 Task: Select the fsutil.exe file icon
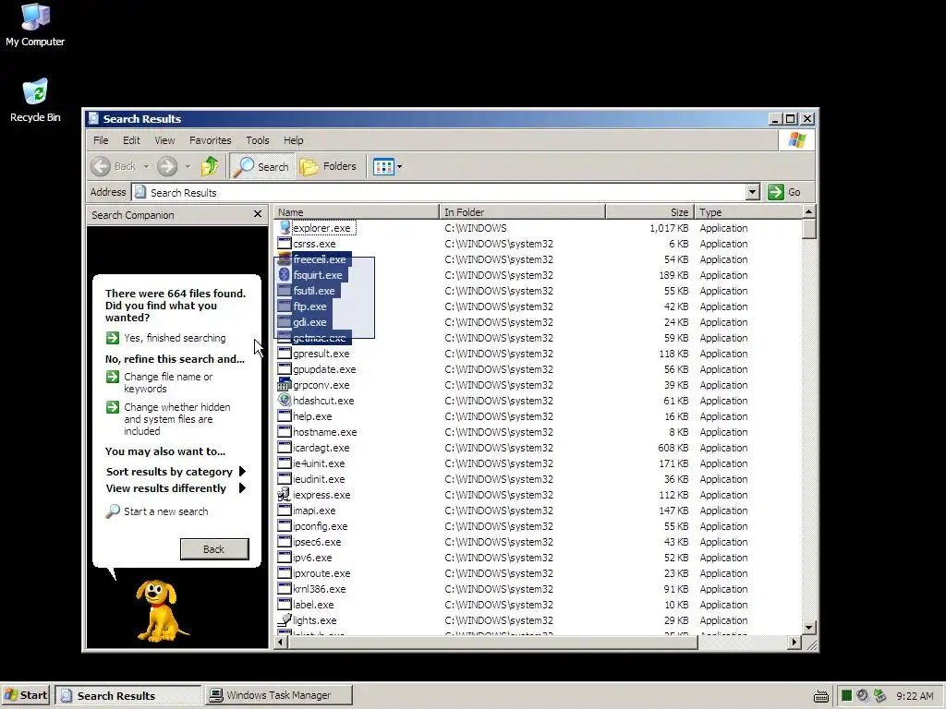click(x=285, y=291)
